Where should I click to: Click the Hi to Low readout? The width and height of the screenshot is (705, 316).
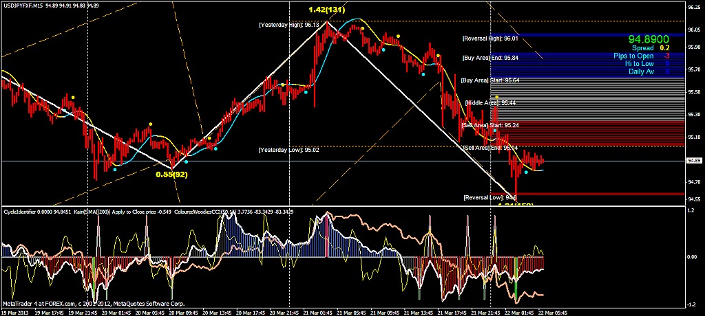tap(647, 64)
